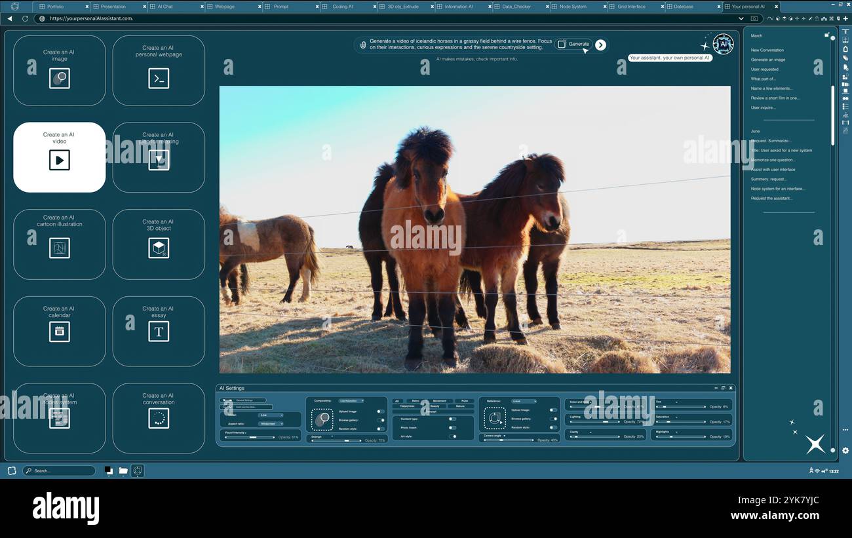The image size is (852, 538).
Task: Open the Generate an image history entry
Action: [768, 60]
